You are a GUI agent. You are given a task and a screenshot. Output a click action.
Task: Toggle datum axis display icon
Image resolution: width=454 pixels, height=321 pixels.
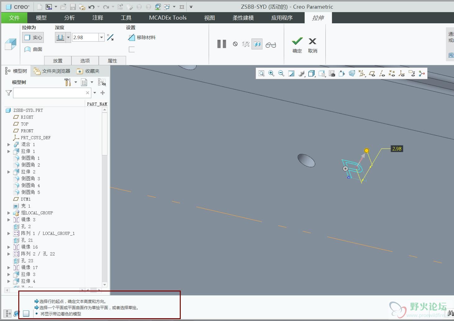382,74
